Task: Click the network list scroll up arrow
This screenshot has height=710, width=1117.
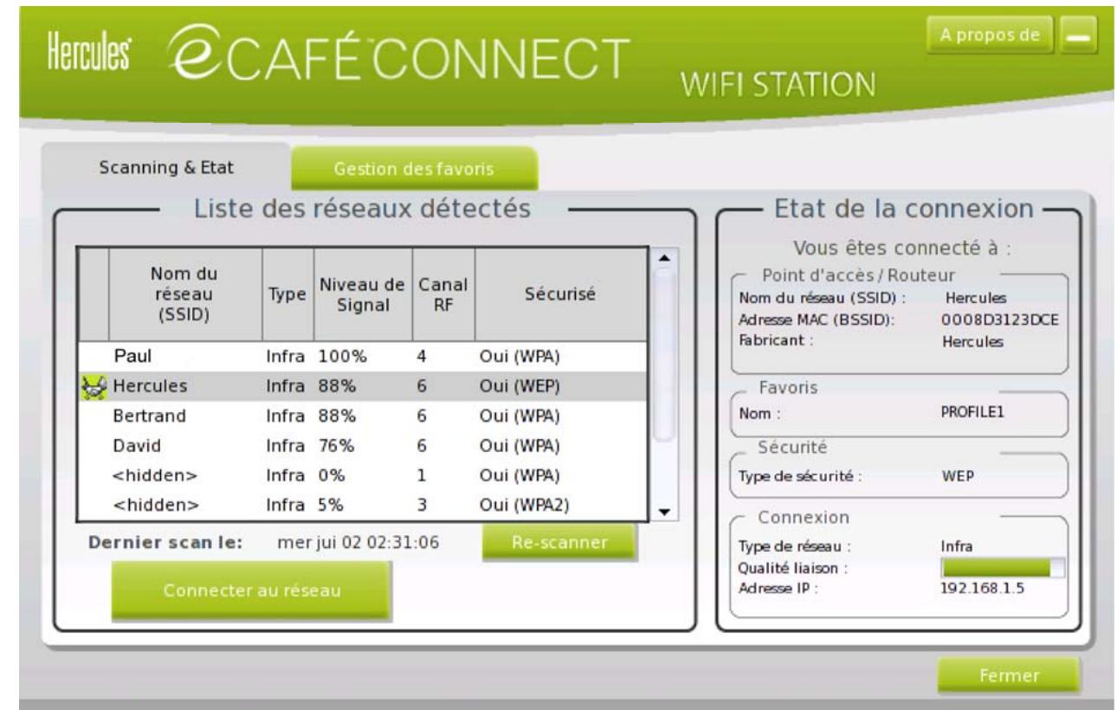Action: [x=663, y=257]
